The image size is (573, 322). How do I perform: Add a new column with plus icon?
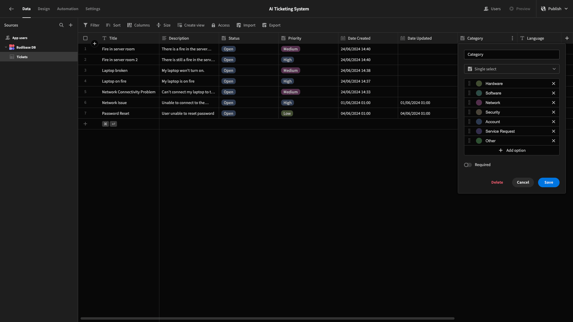point(567,38)
